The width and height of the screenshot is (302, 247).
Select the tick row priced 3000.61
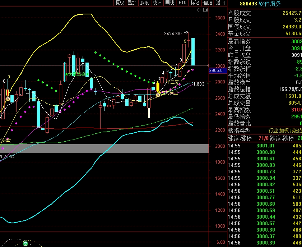pos(265,159)
